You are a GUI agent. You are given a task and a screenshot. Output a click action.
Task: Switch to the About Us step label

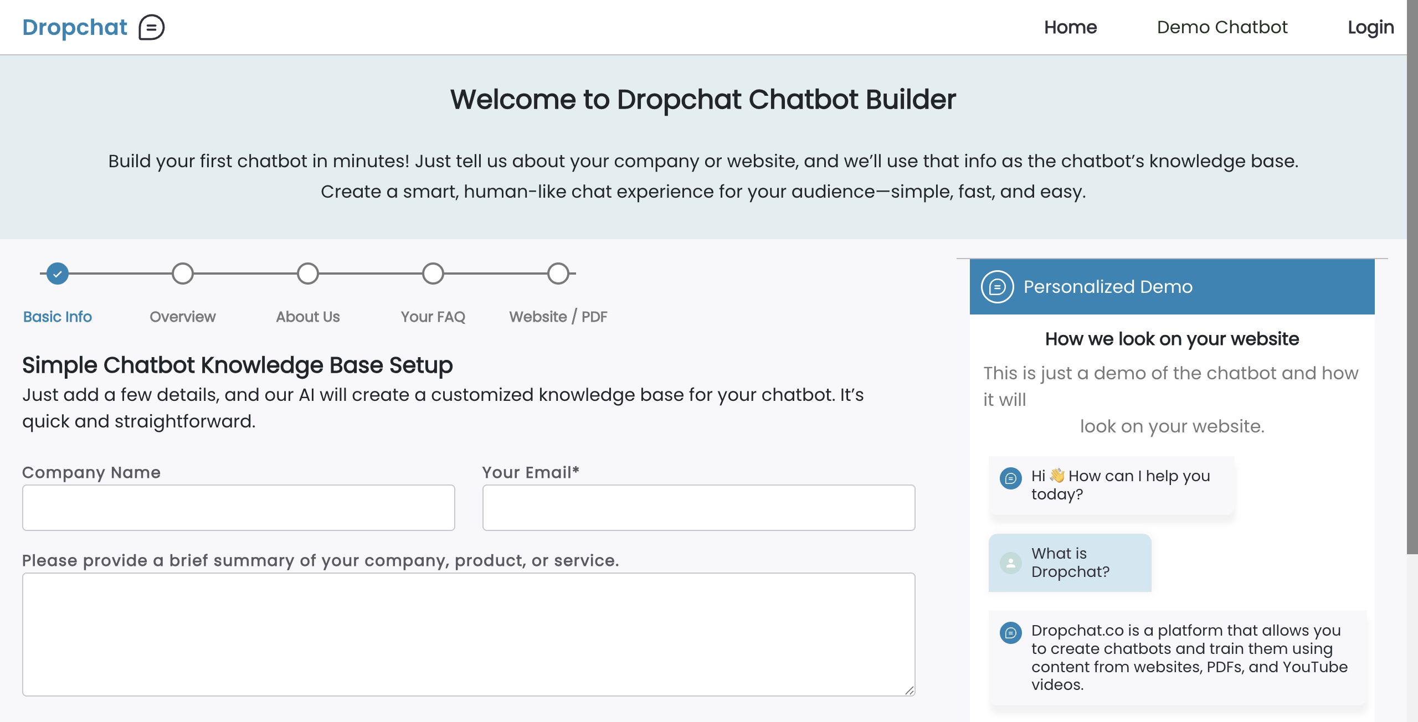[308, 317]
